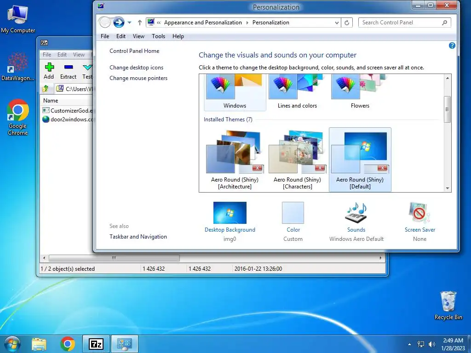Go up one level with up arrow

tap(140, 23)
